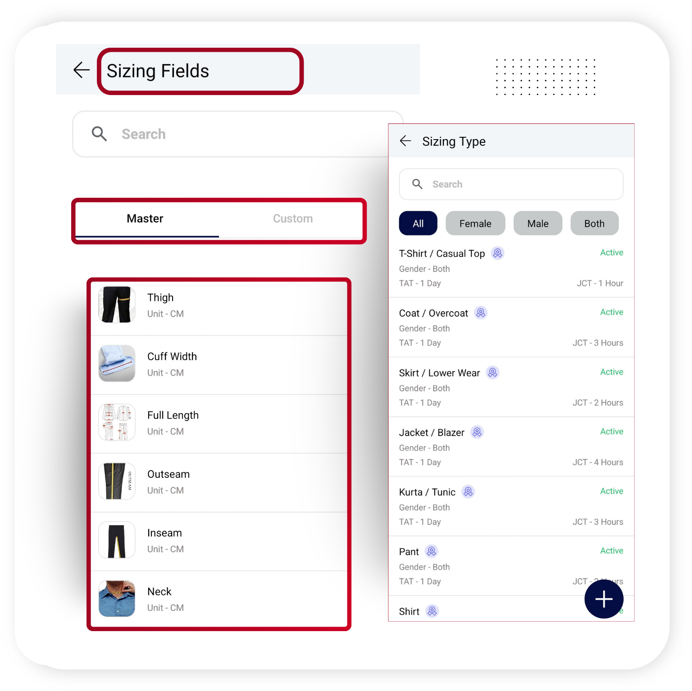Switch to the Custom tab
Viewport: 692px width, 691px height.
point(292,219)
